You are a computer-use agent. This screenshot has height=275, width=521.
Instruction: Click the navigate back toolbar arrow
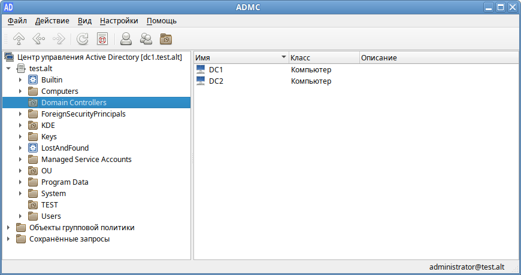click(x=39, y=39)
